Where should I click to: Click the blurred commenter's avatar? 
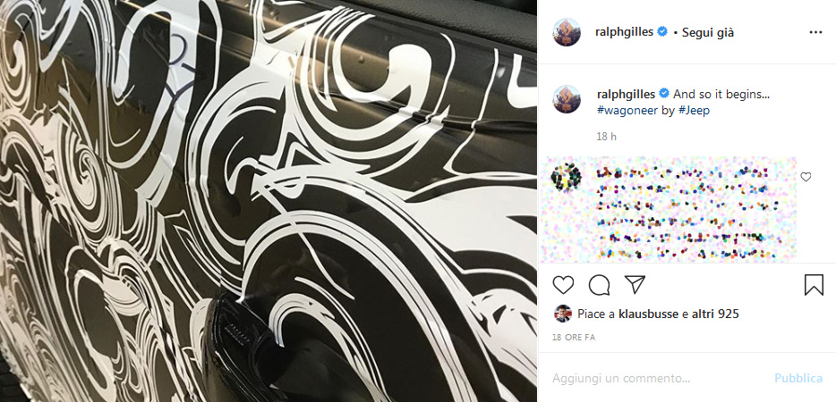click(565, 176)
